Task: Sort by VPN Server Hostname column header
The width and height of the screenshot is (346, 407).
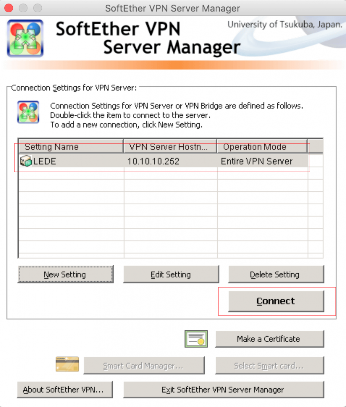Action: (x=170, y=147)
